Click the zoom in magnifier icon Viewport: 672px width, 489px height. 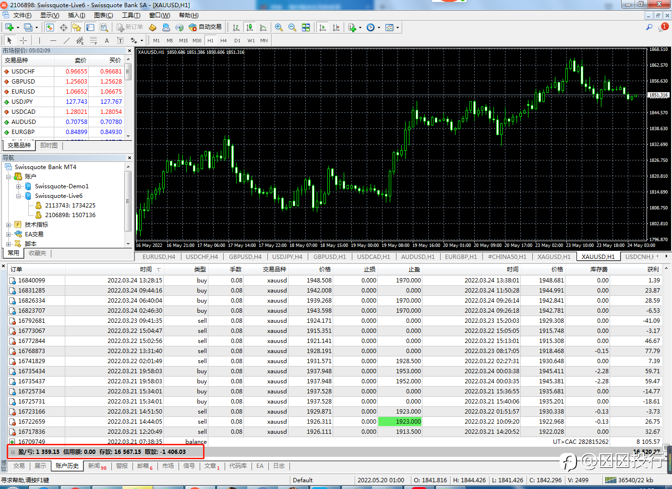pyautogui.click(x=278, y=27)
